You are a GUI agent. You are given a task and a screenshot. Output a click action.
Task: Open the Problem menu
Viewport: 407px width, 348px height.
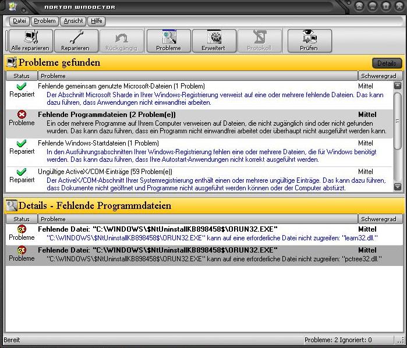[x=45, y=21]
